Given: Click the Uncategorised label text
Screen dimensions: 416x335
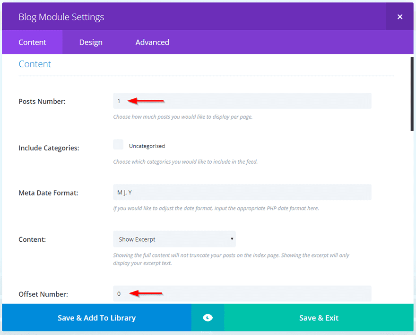Looking at the screenshot, I should 147,146.
